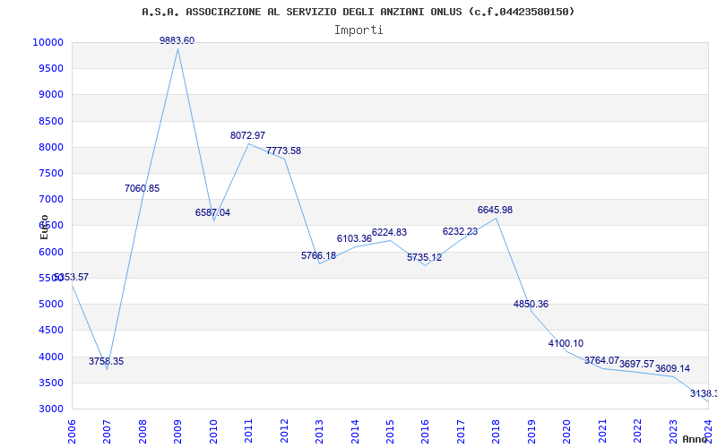Click the 3000 y-axis tick label
This screenshot has width=717, height=448.
50,409
